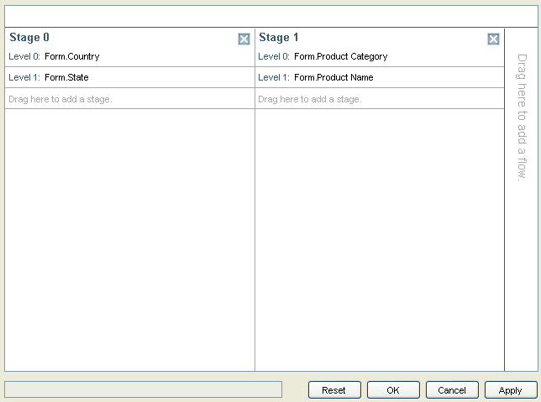Image resolution: width=541 pixels, height=402 pixels.
Task: Select the Stage 1 heading
Action: point(279,37)
